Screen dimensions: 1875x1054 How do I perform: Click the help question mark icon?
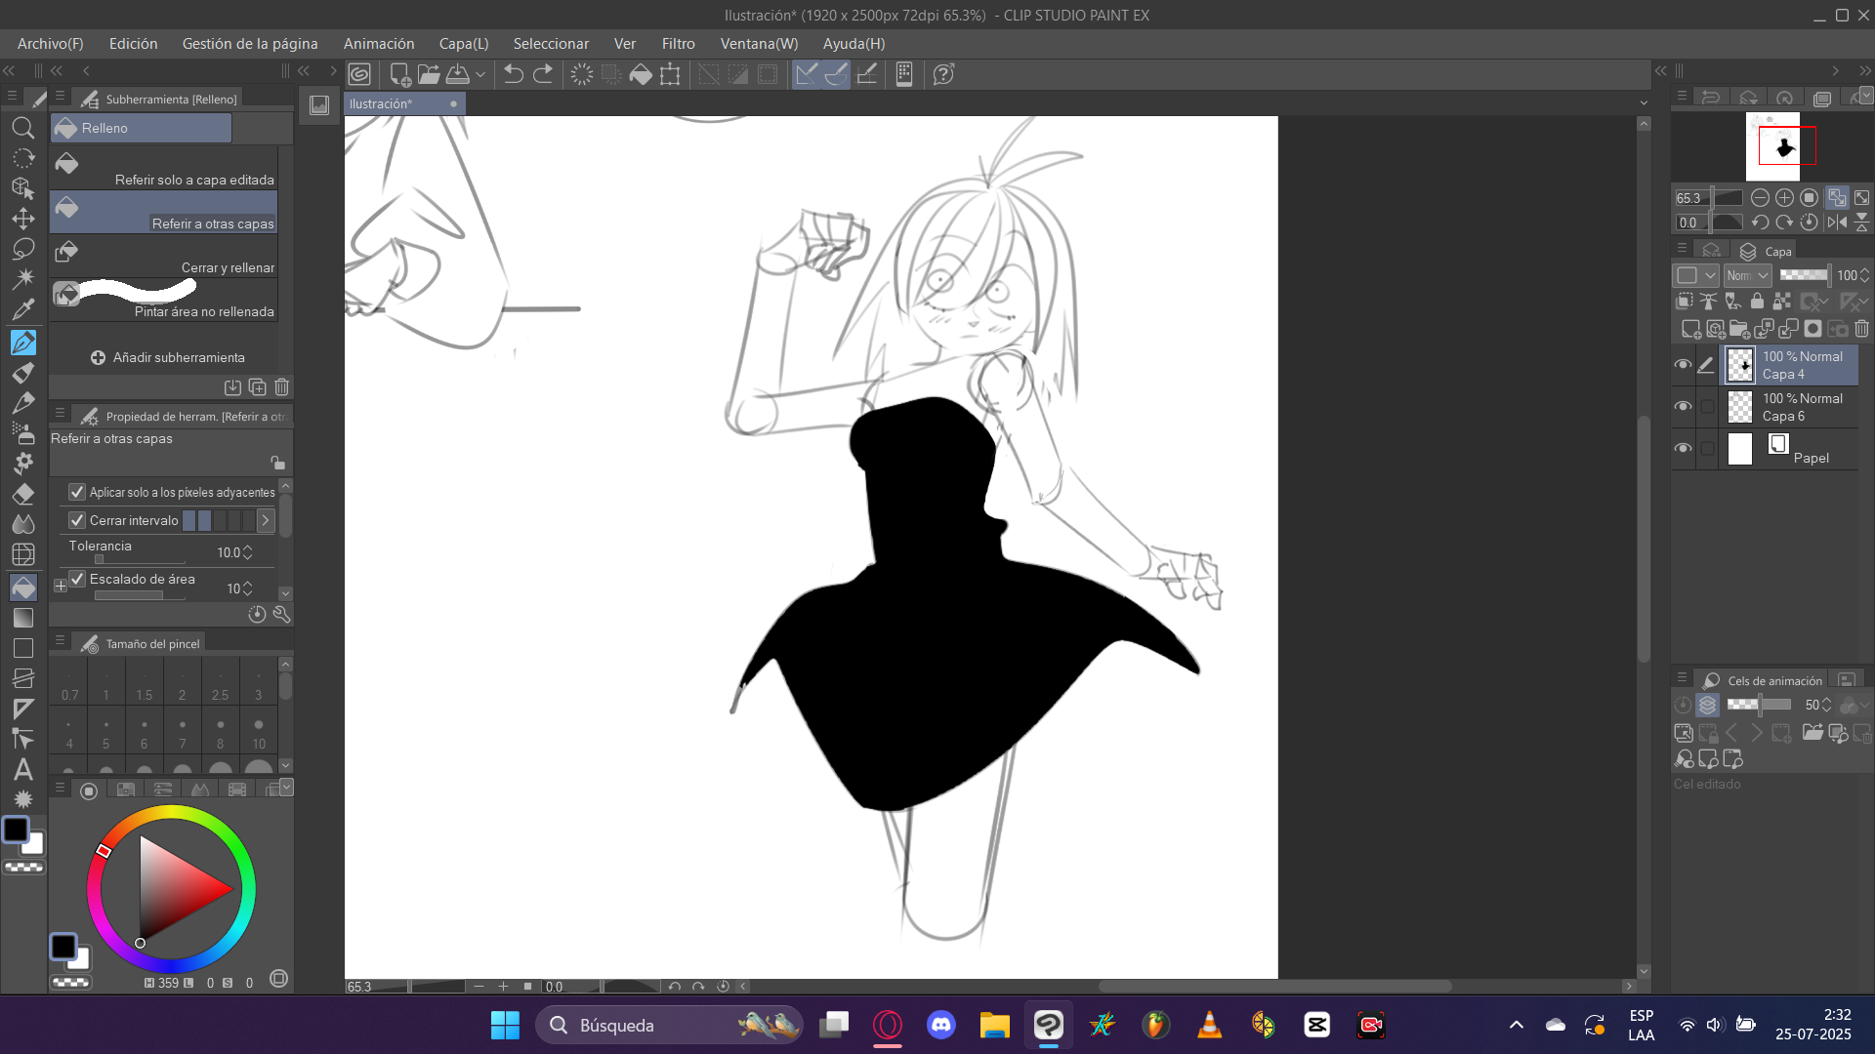943,74
